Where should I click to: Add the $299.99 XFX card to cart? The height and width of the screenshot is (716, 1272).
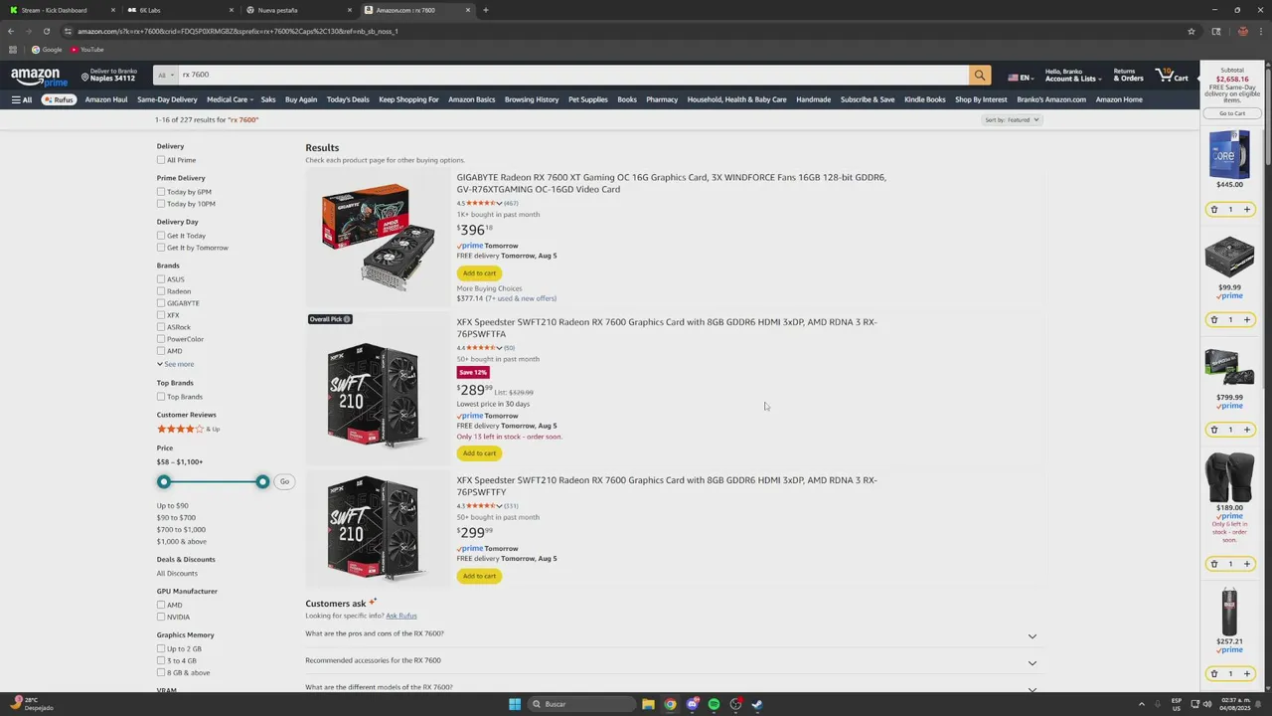pos(479,576)
